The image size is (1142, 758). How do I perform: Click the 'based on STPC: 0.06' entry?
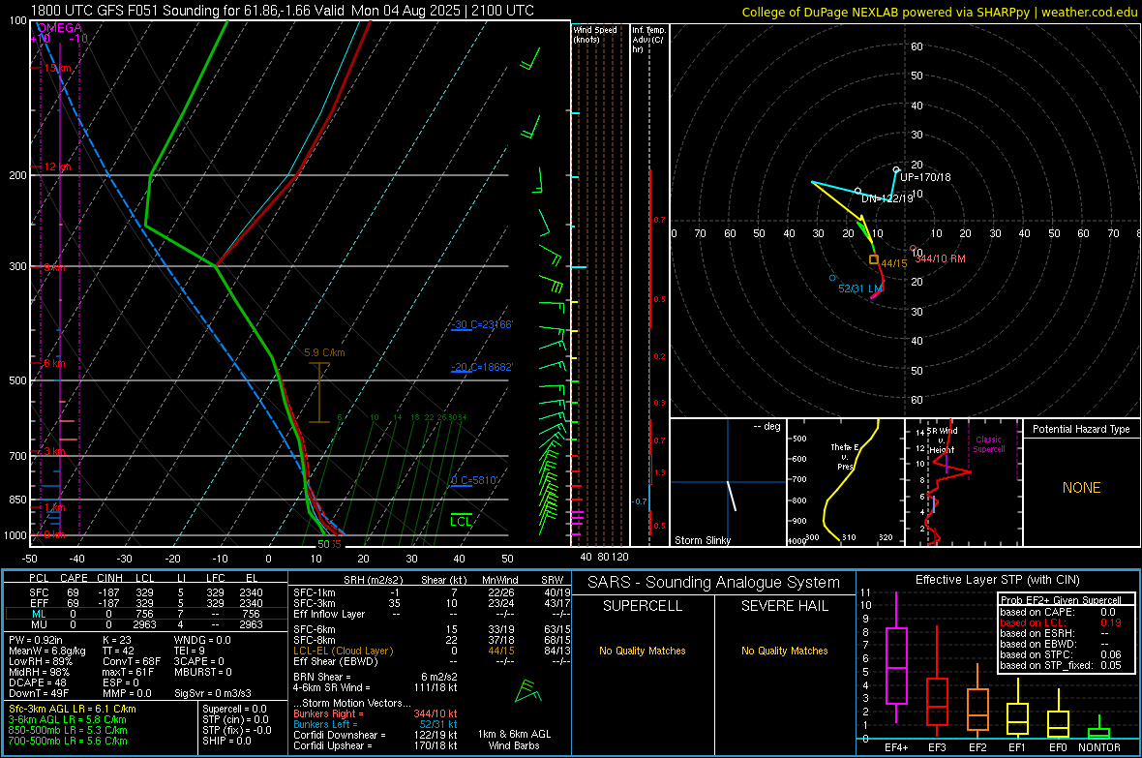pos(1061,654)
